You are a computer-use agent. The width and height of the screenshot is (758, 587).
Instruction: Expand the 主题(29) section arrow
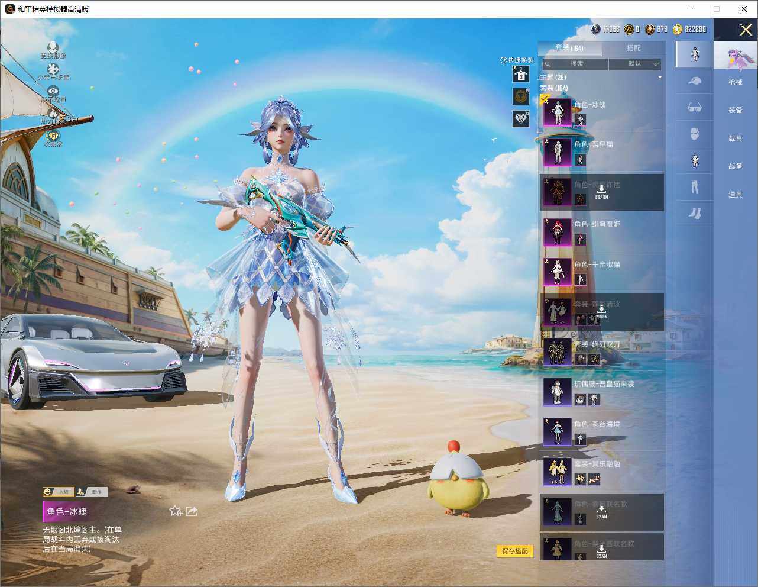[660, 78]
